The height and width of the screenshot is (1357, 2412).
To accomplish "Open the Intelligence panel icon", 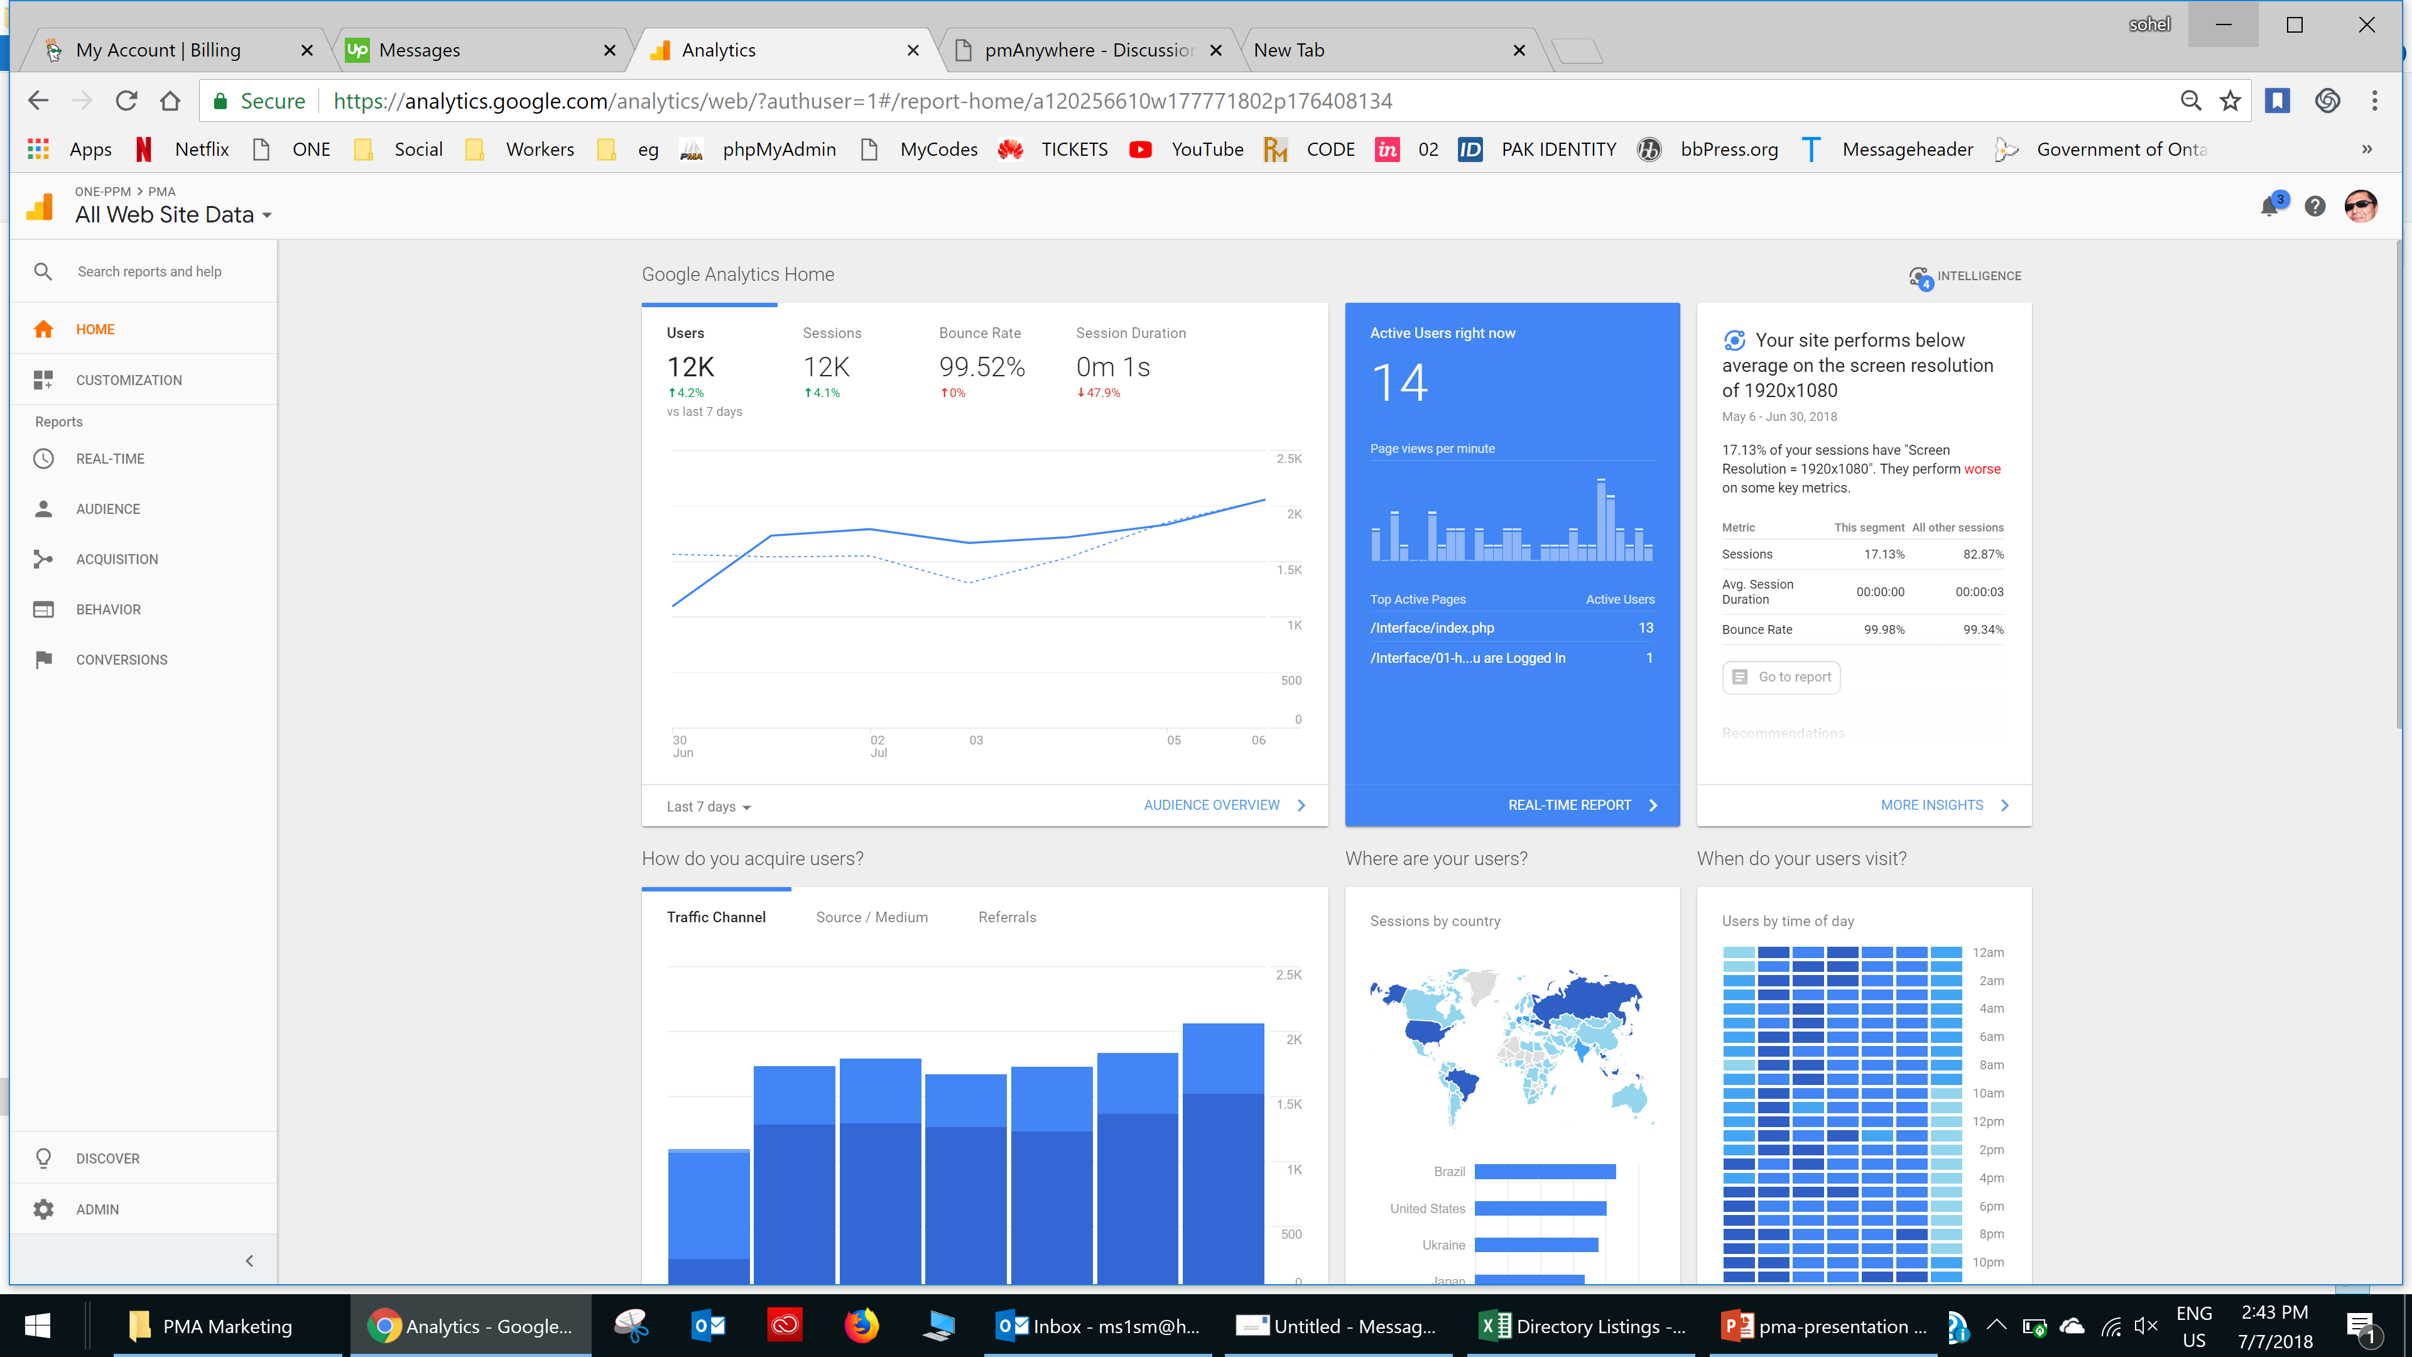I will (1920, 277).
